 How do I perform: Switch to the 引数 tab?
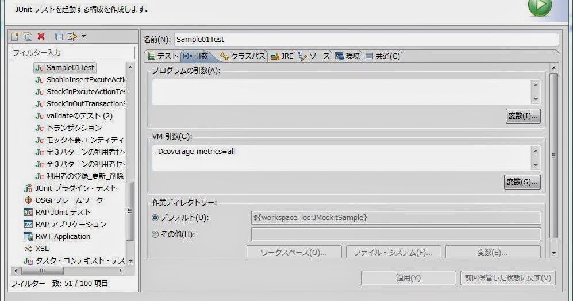[196, 56]
